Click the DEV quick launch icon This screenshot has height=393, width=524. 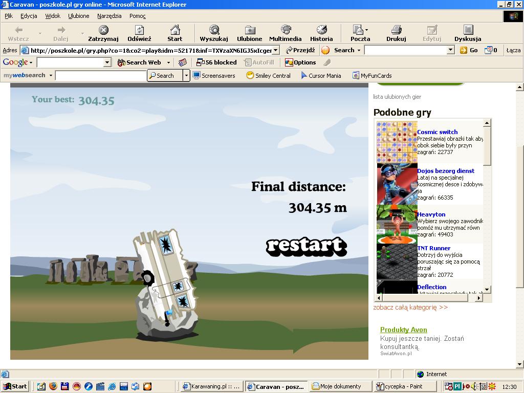(x=124, y=386)
